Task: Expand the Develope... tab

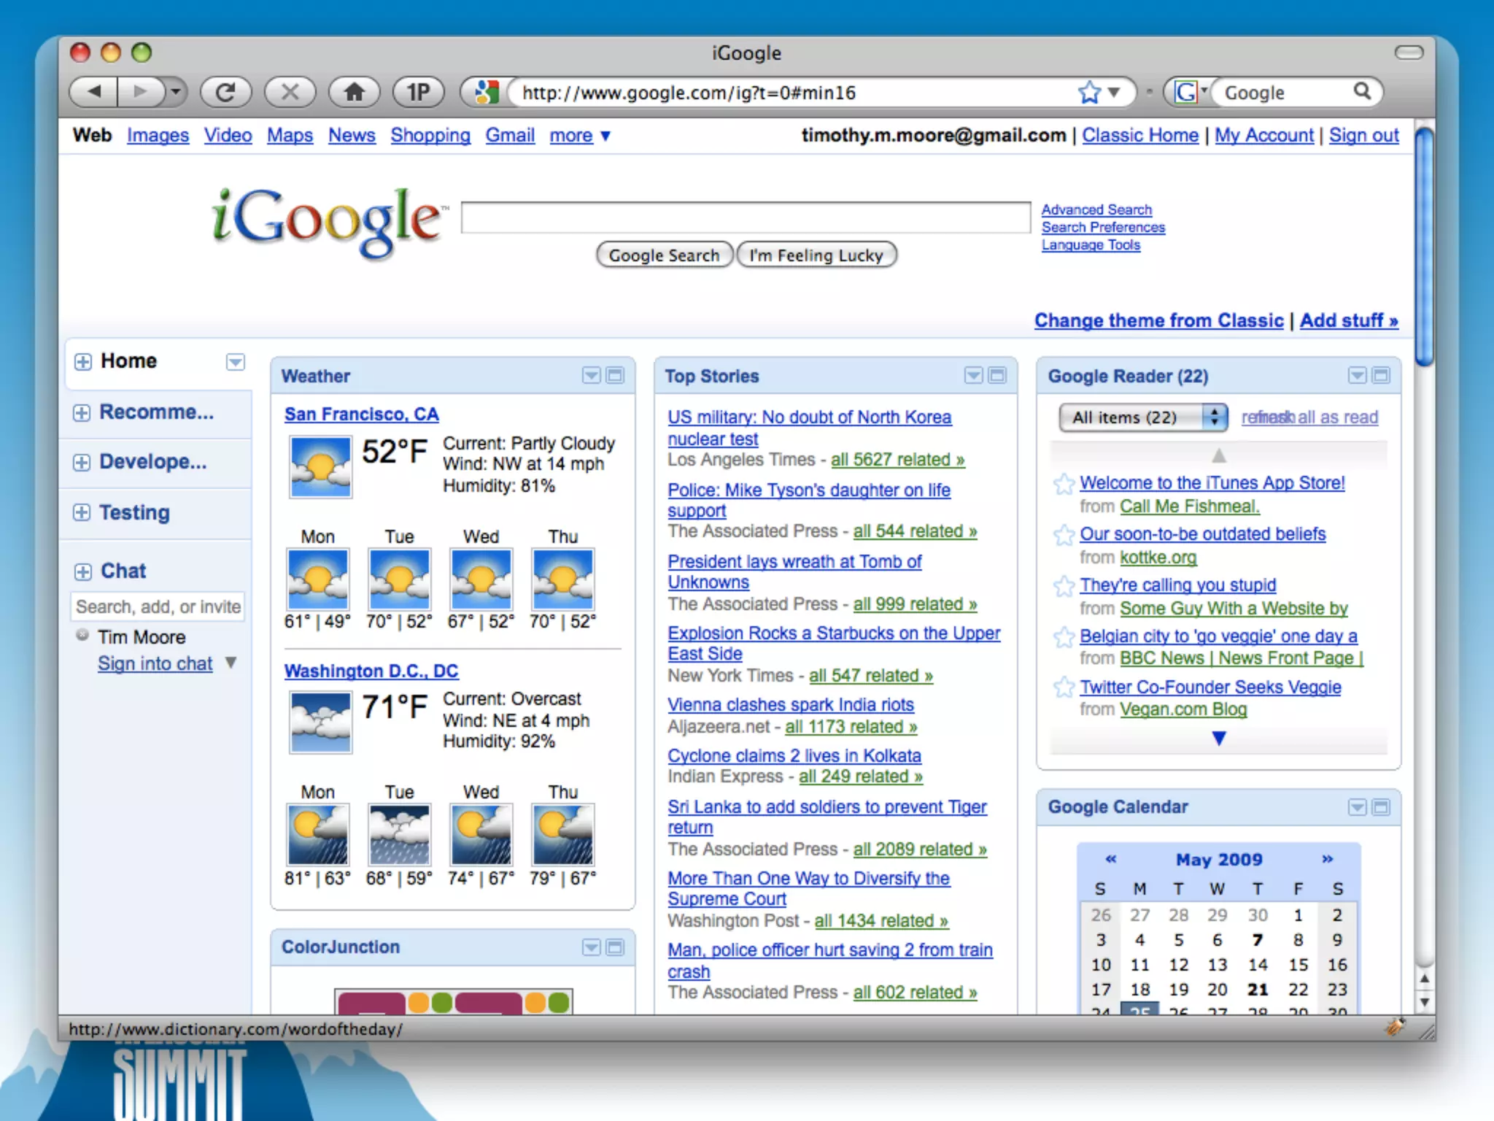Action: 82,462
